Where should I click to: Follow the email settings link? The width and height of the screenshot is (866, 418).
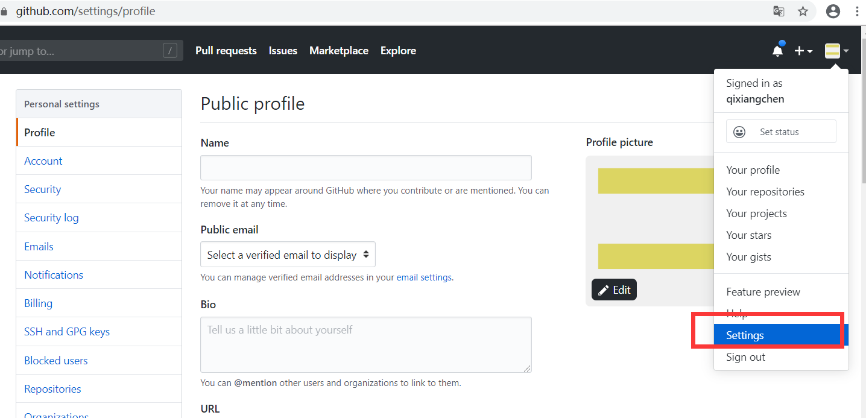pos(424,277)
